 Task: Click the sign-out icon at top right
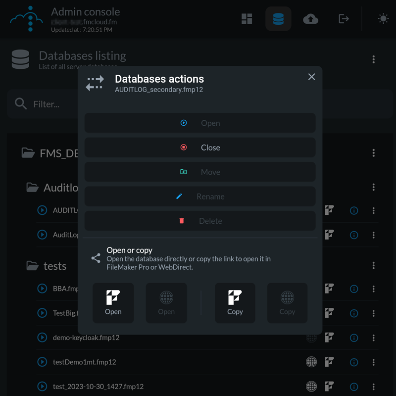pyautogui.click(x=344, y=19)
